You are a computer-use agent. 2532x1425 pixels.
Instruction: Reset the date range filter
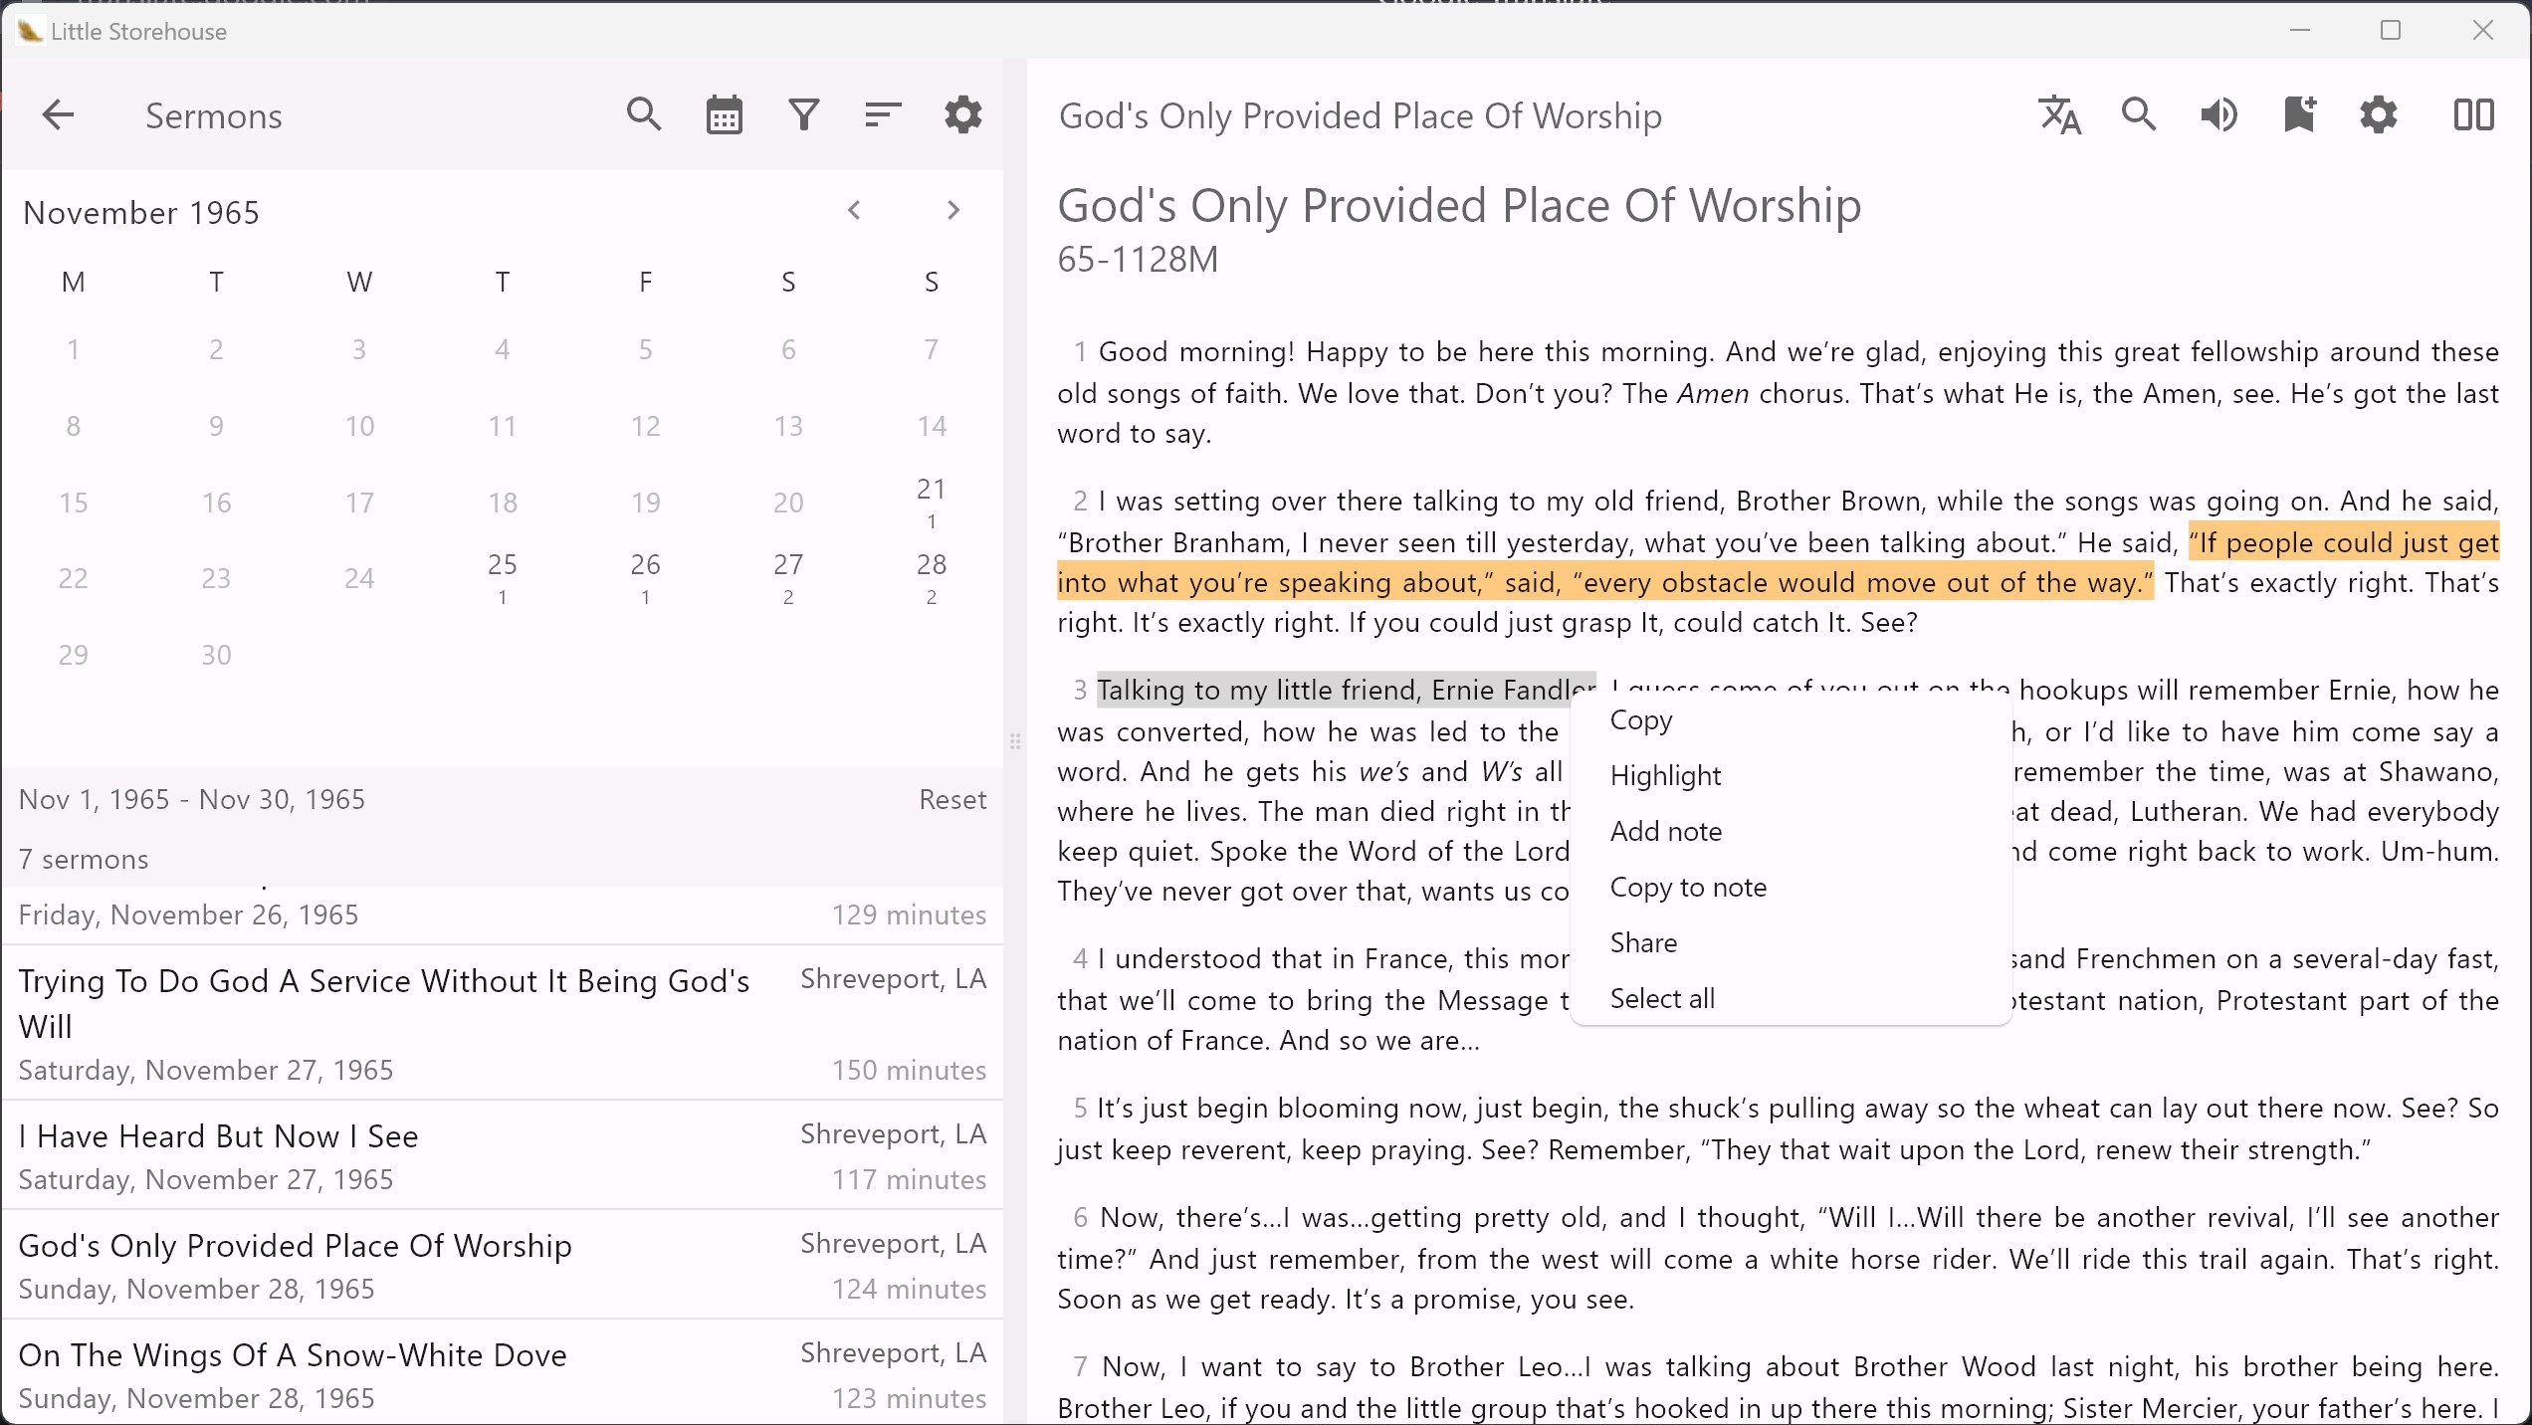951,800
